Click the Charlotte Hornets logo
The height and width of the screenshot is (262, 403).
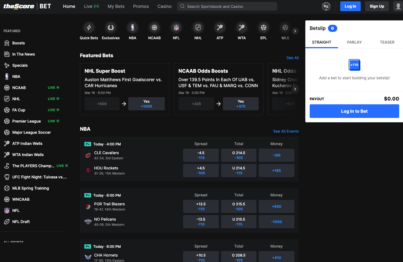click(x=88, y=257)
